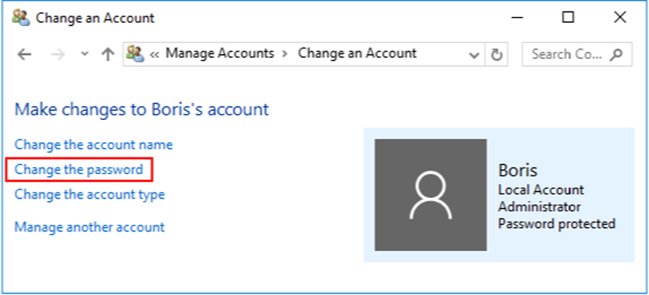Image resolution: width=649 pixels, height=295 pixels.
Task: Select the Manage Accounts breadcrumb
Action: coord(220,53)
